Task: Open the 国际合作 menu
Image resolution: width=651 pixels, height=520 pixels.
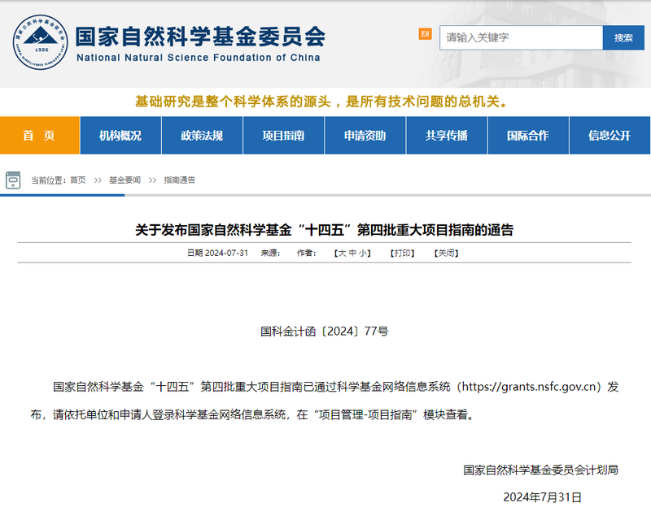Action: [527, 136]
